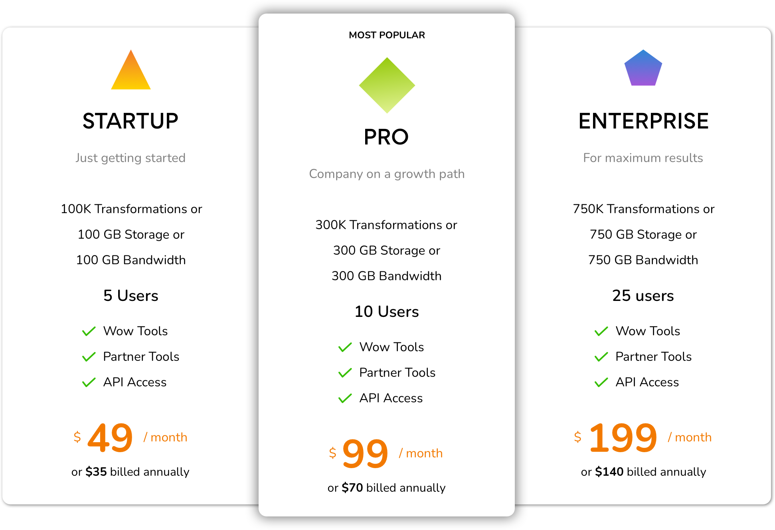Click the green diamond Pro icon

[x=387, y=85]
